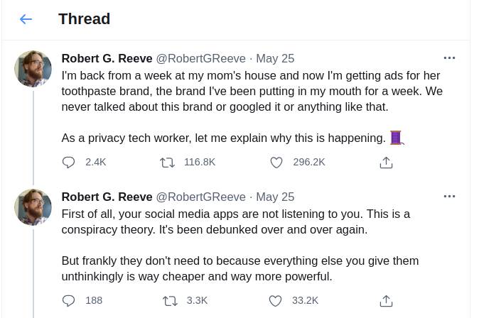Image resolution: width=479 pixels, height=318 pixels.
Task: Open Robert G. Reeve's avatar on second tweet
Action: coord(33,207)
